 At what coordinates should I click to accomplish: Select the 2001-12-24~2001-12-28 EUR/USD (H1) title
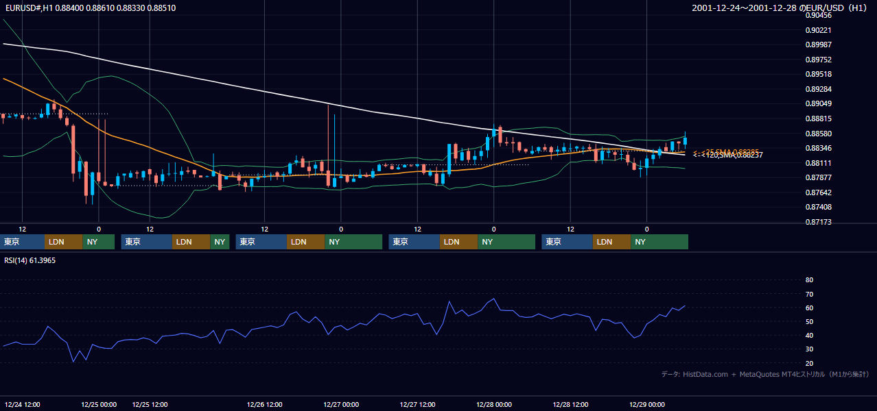tap(779, 8)
